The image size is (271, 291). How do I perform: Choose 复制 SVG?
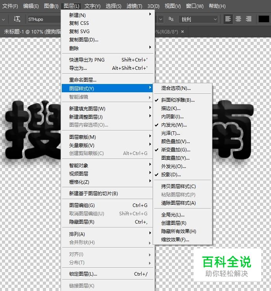[x=107, y=32]
